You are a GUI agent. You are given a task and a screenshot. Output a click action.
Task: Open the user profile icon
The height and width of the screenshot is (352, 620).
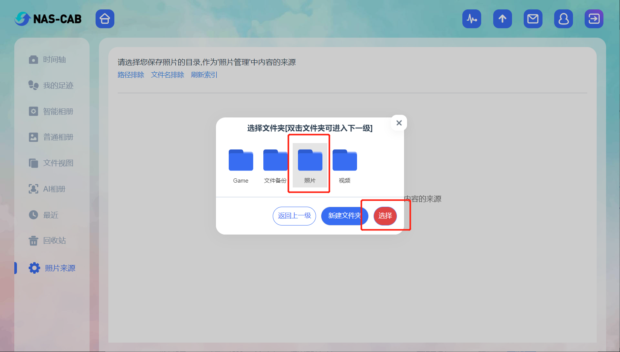click(x=563, y=19)
